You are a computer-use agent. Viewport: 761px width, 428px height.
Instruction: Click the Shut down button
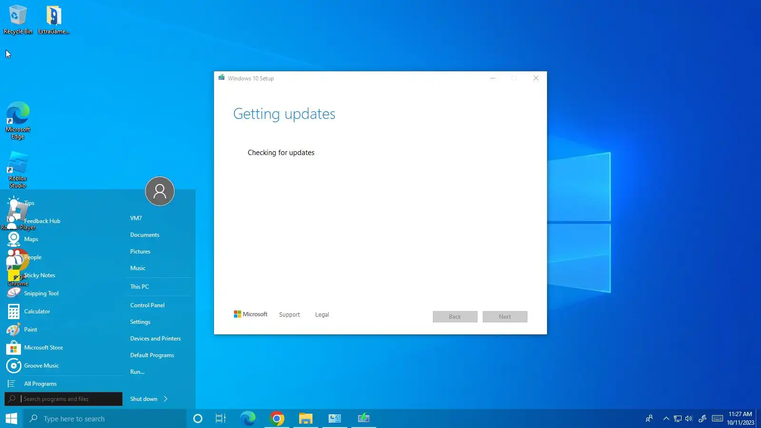[144, 399]
